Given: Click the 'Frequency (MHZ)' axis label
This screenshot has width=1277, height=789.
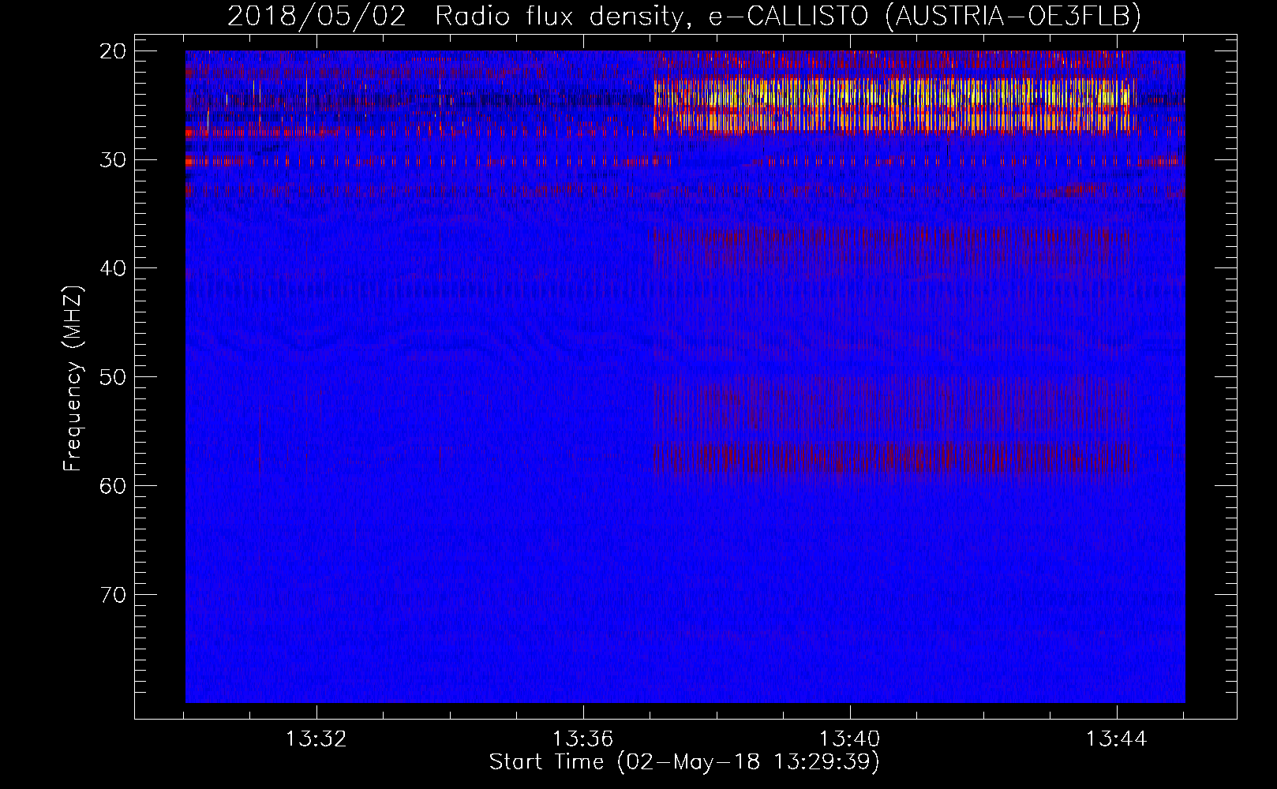Looking at the screenshot, I should (73, 379).
